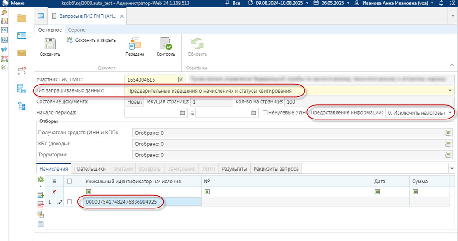The image size is (458, 241).
Task: Select cell 0000075417482476836994925
Action: [142, 202]
